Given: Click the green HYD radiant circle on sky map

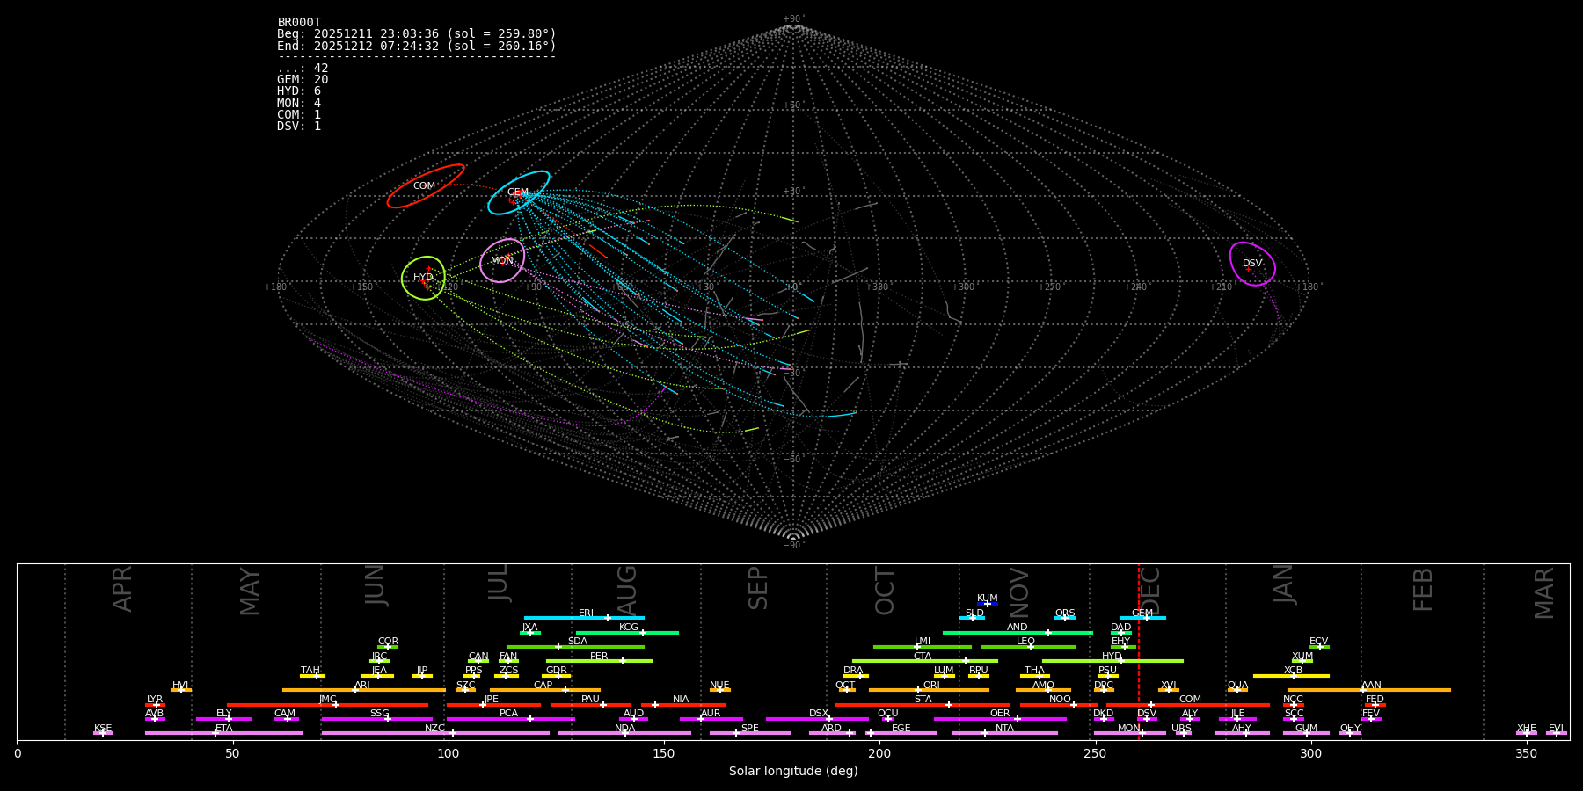Looking at the screenshot, I should tap(423, 278).
